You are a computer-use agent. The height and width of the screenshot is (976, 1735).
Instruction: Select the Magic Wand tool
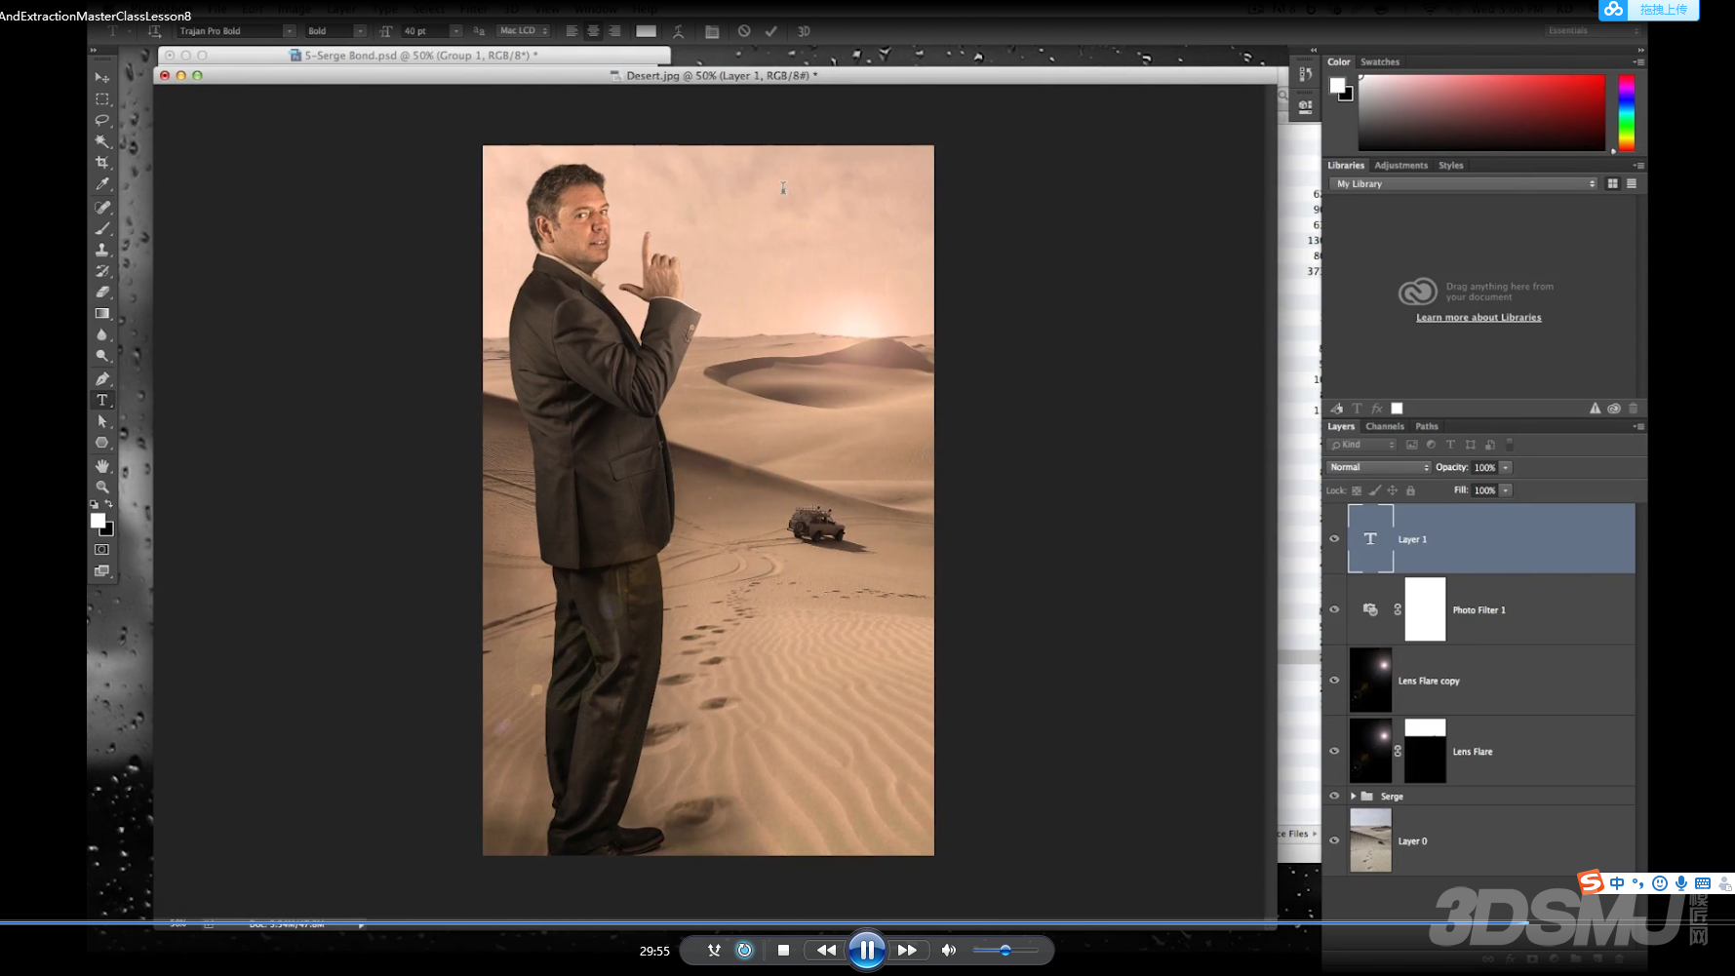point(101,141)
